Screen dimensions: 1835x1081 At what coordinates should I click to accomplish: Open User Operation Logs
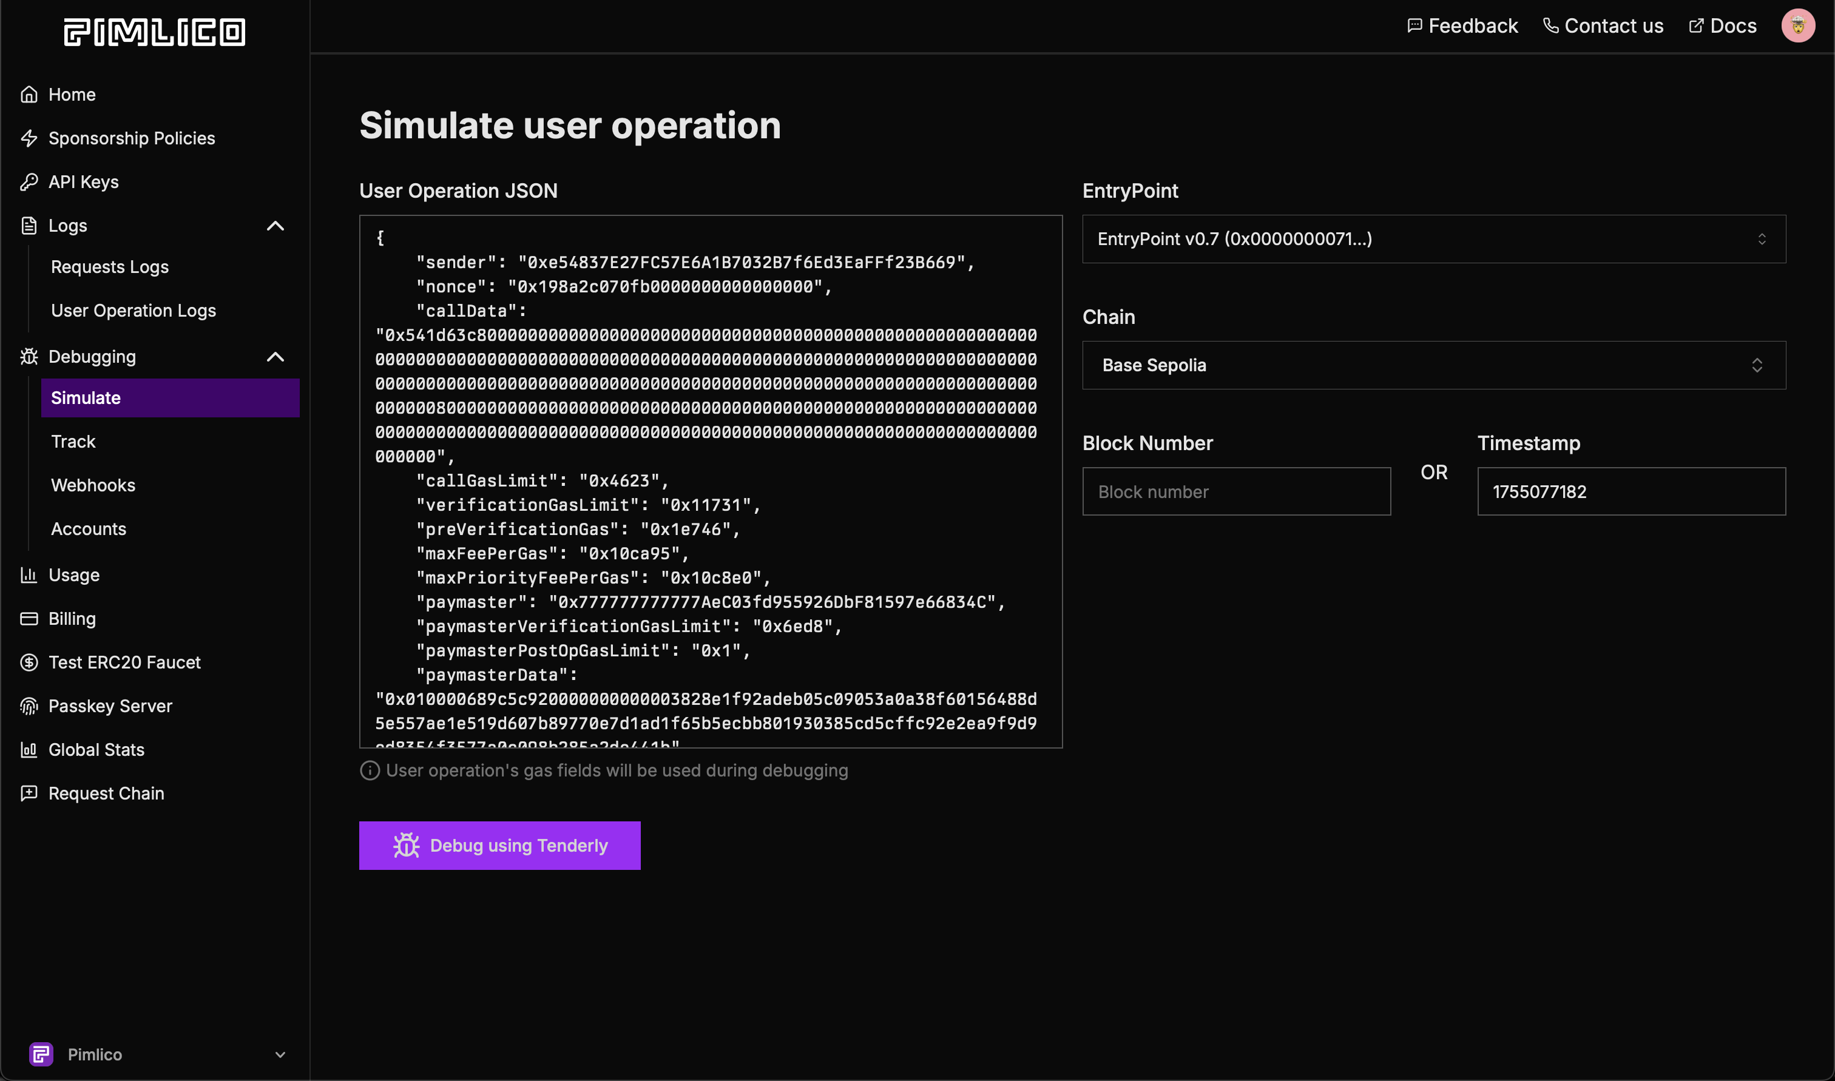click(x=133, y=311)
